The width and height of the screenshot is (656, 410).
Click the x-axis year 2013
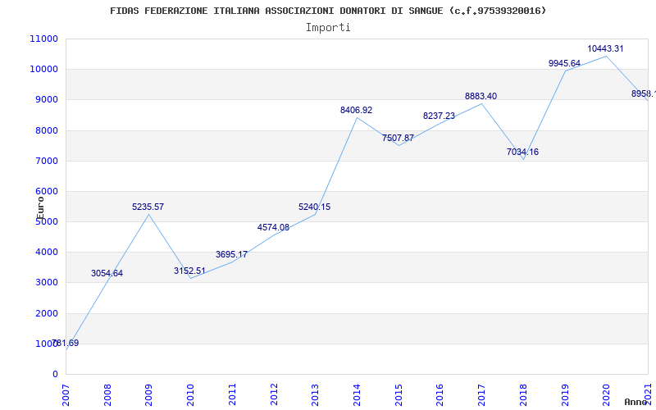(316, 395)
